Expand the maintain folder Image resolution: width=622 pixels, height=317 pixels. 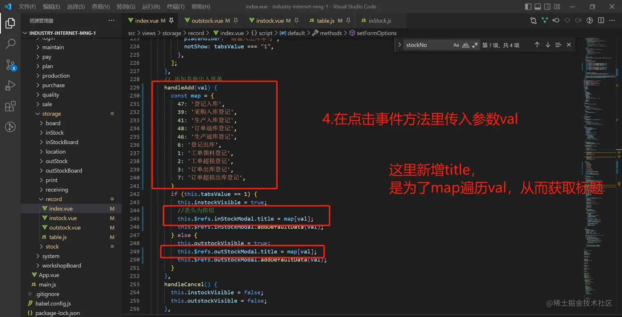53,47
